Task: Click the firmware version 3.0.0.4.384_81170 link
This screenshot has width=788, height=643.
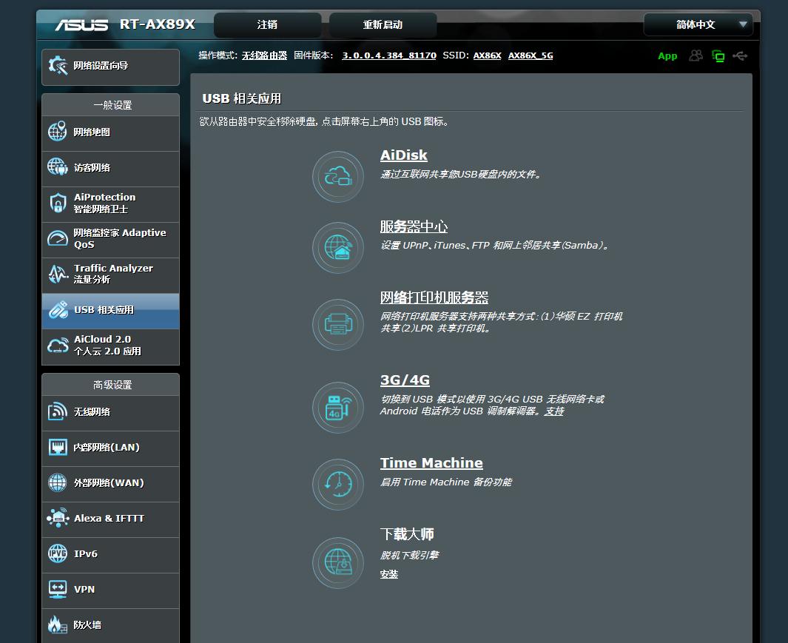Action: click(x=388, y=55)
